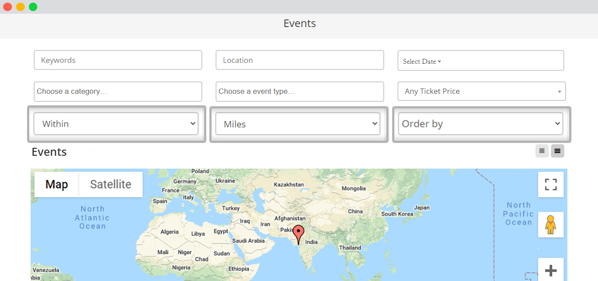The width and height of the screenshot is (598, 281).
Task: Select the Map view tab
Action: (x=57, y=185)
